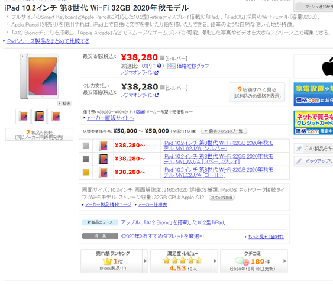Click the price trend graph icon
This screenshot has width=333, height=284.
(x=171, y=66)
